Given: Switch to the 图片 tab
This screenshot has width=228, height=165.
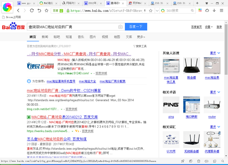Looking at the screenshot, I should click(93, 37).
